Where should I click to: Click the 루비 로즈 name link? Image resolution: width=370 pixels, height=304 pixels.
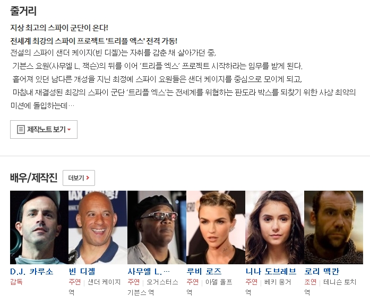204,272
